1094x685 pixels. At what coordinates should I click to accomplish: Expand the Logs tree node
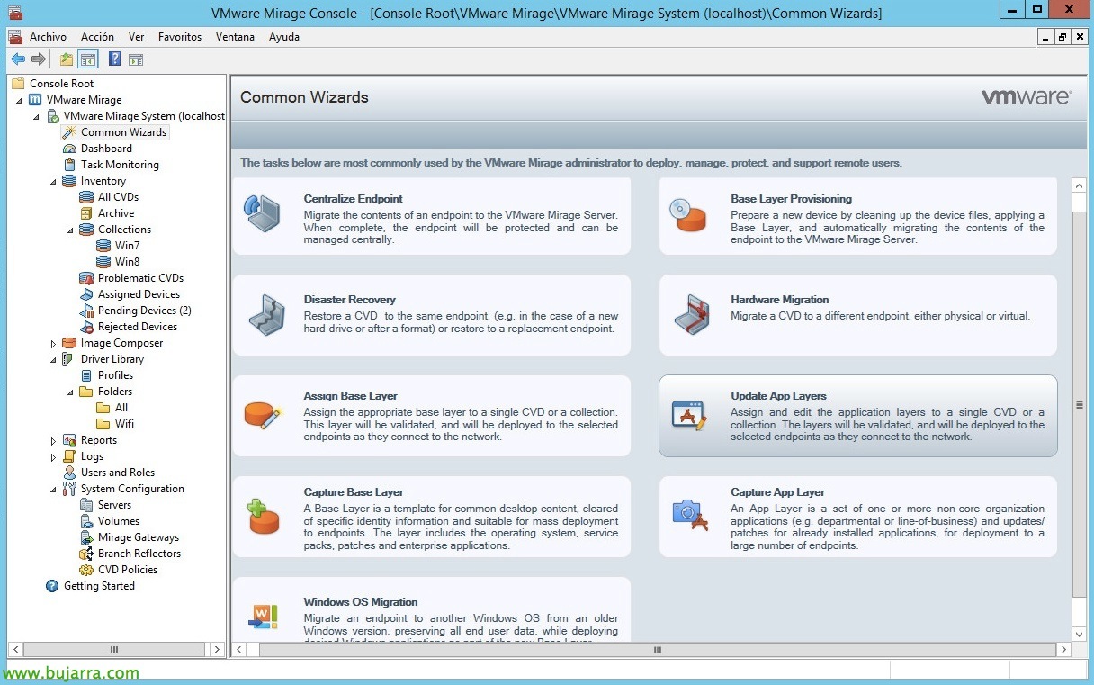pos(54,456)
